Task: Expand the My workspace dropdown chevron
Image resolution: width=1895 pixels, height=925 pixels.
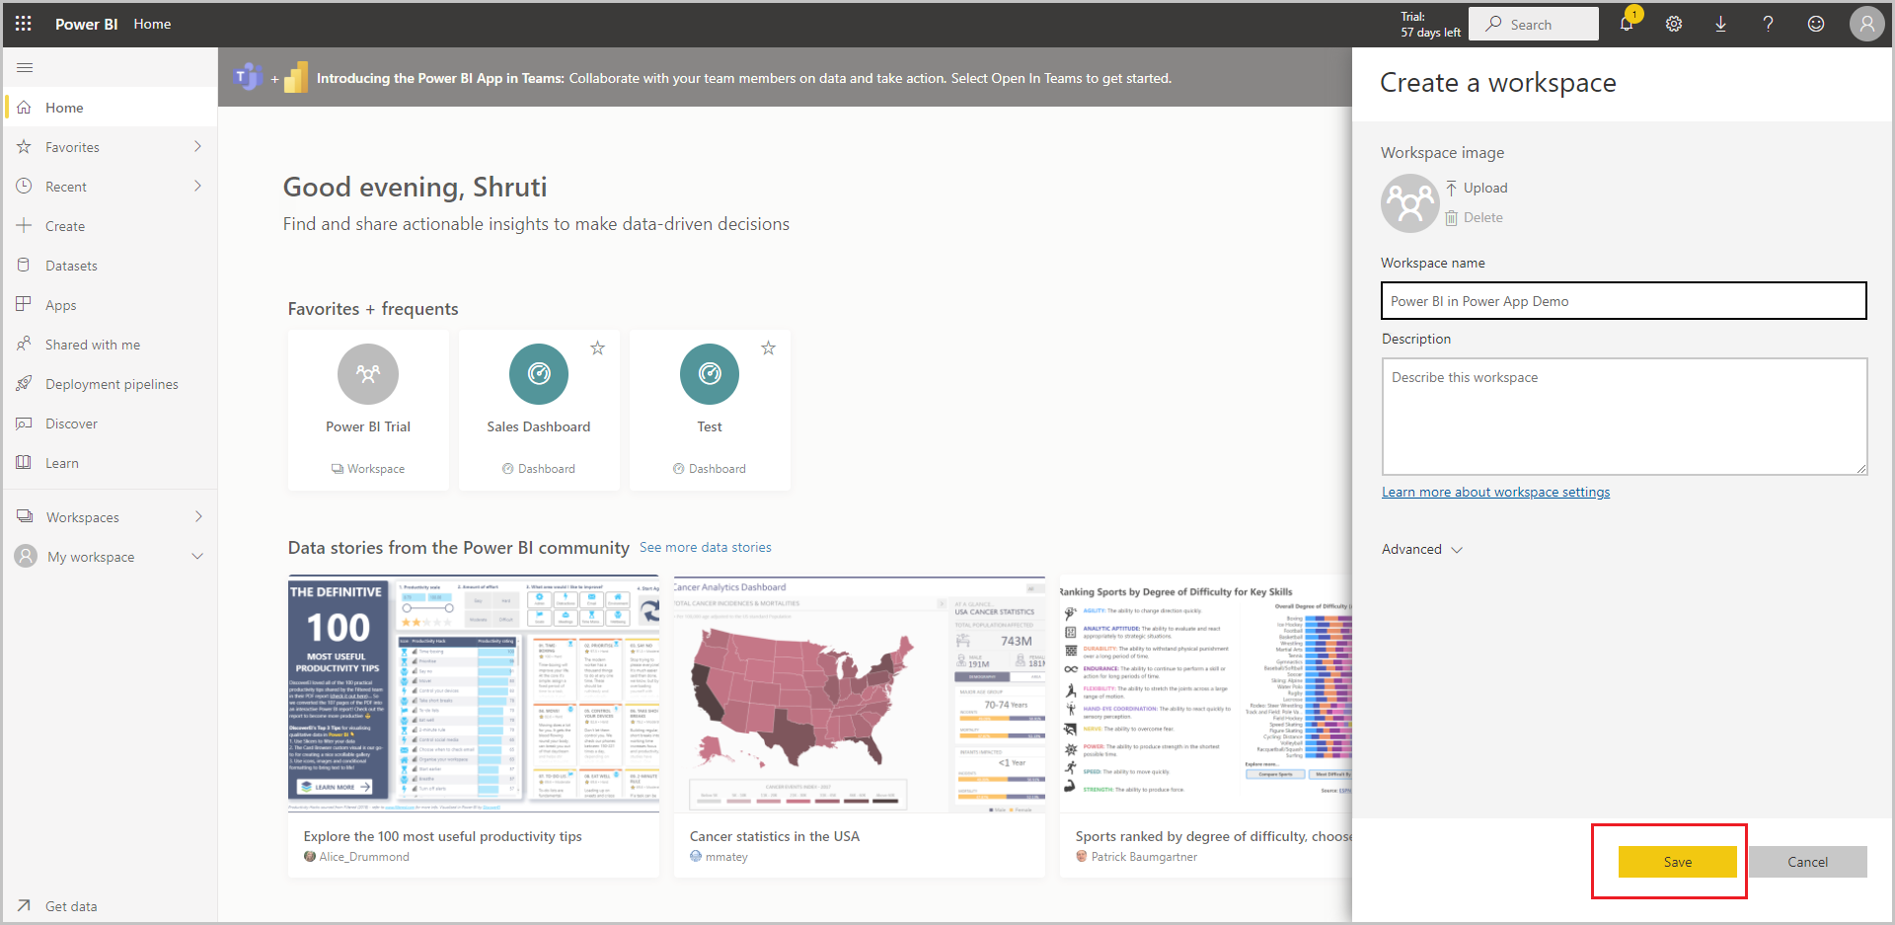Action: pyautogui.click(x=197, y=556)
